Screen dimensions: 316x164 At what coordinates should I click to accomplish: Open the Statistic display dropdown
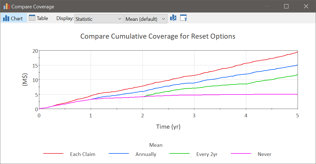pos(99,19)
